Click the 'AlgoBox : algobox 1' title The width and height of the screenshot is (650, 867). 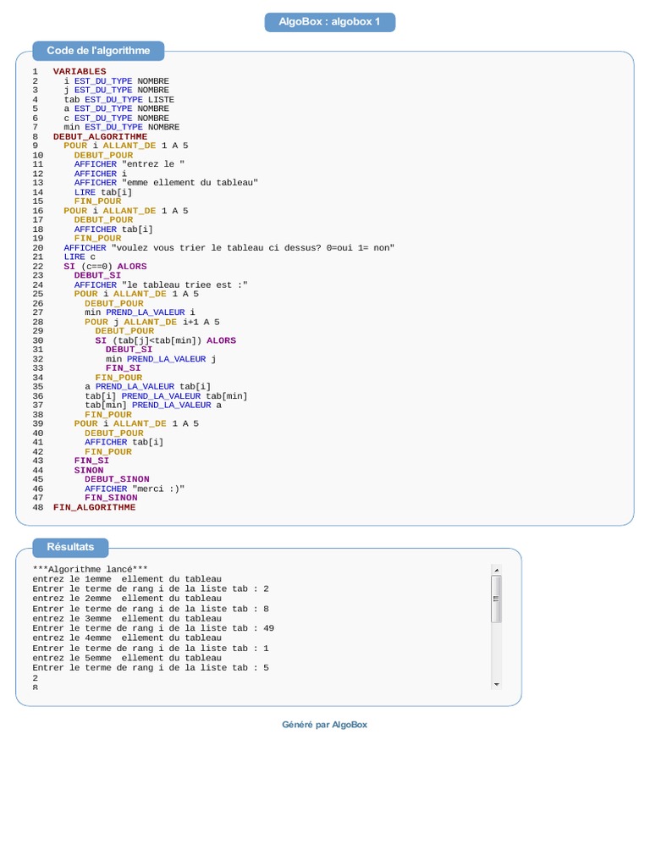(x=329, y=22)
